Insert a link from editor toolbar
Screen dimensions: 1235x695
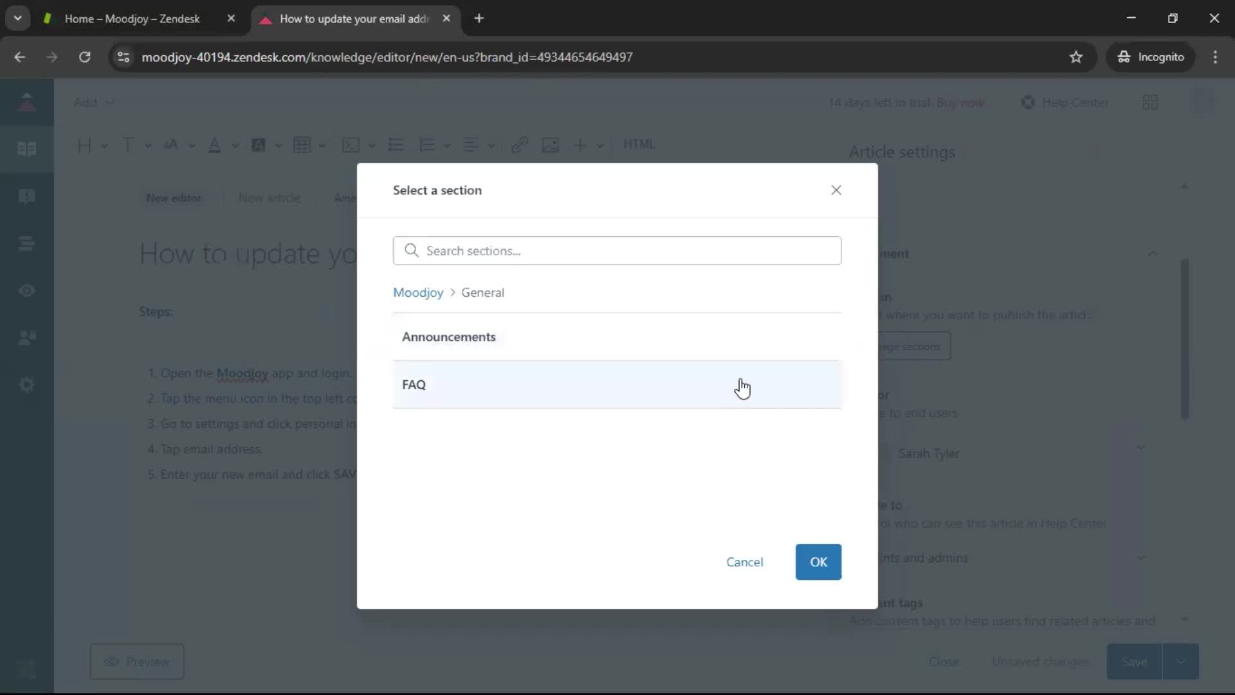pyautogui.click(x=519, y=145)
